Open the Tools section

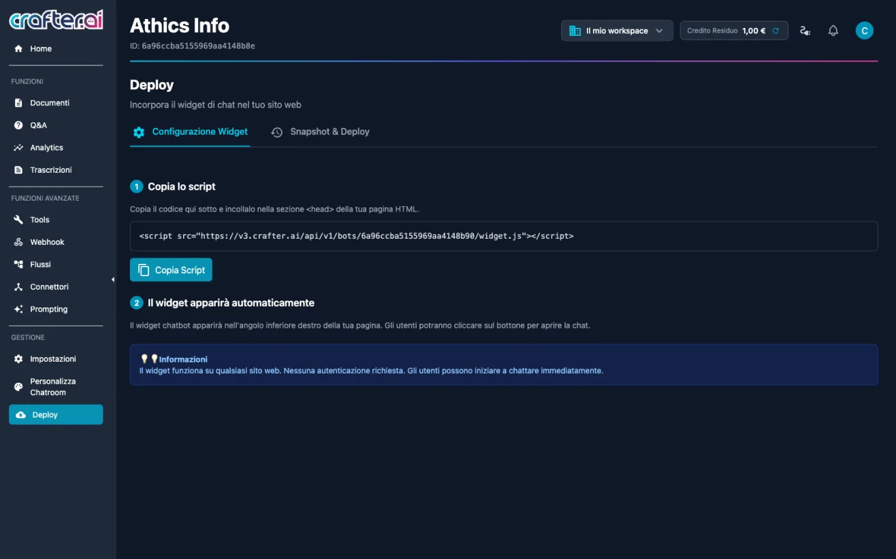coord(56,220)
